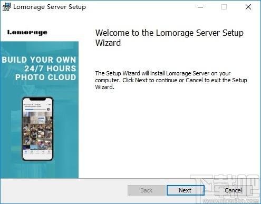Click the "24/7 HOURS" banner line
This screenshot has width=261, height=204.
50,69
